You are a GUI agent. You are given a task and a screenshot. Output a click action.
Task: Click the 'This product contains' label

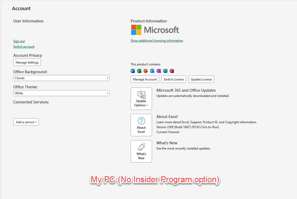click(146, 64)
